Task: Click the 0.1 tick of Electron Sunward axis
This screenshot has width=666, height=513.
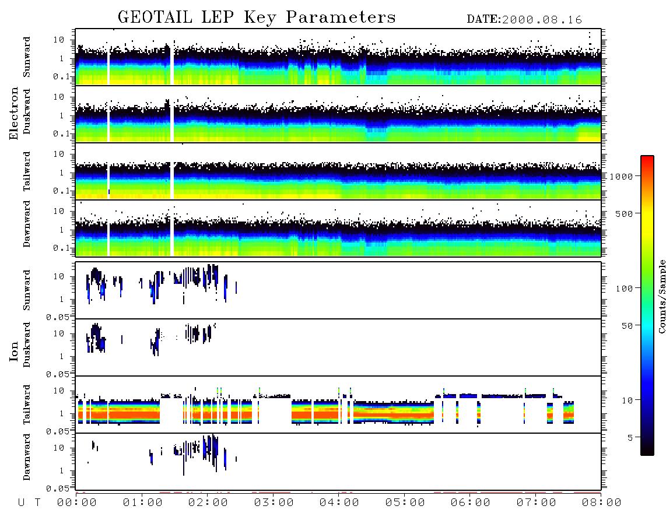Action: point(62,76)
